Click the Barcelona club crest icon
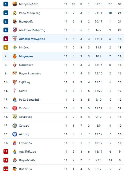 click(15, 4)
